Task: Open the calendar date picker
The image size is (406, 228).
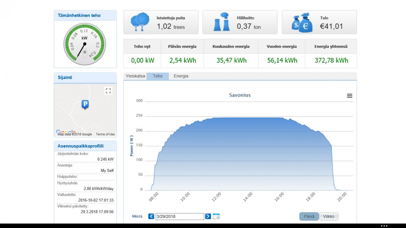Action: 216,216
